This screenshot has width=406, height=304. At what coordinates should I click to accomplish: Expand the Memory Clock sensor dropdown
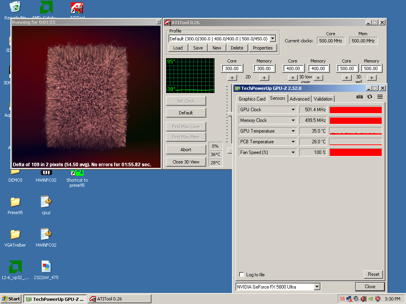[x=293, y=120]
